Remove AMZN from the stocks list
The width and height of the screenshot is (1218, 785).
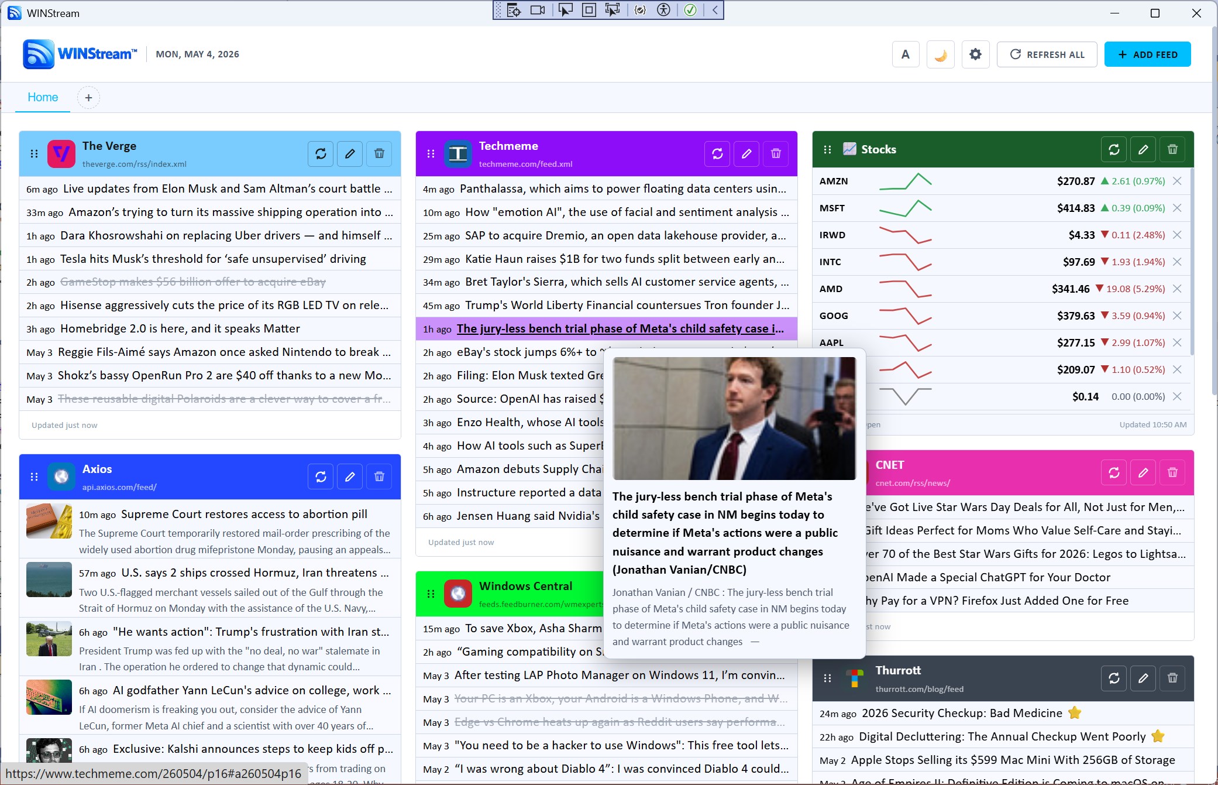click(x=1178, y=181)
